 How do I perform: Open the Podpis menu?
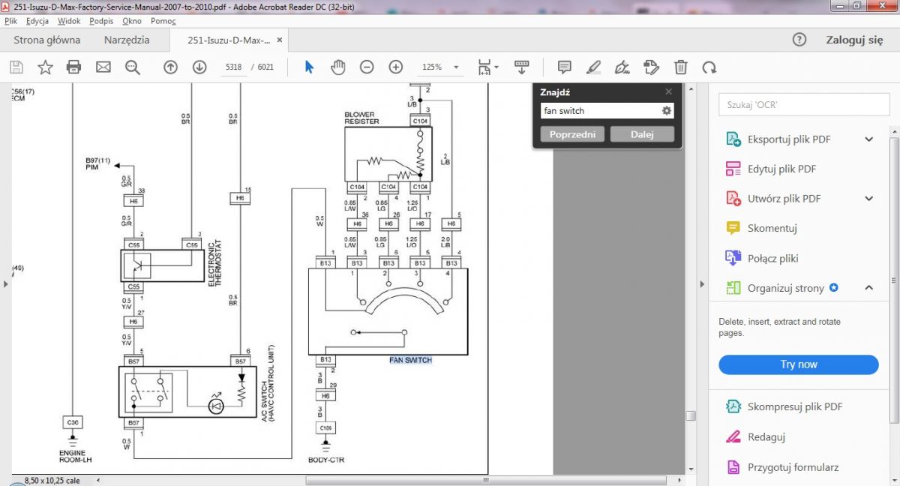pos(101,21)
